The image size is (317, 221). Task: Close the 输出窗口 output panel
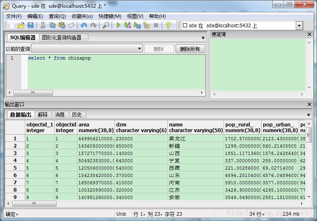point(309,104)
